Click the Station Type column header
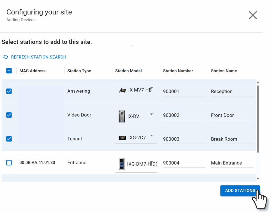Viewport: 271px width, 213px height. click(x=79, y=71)
